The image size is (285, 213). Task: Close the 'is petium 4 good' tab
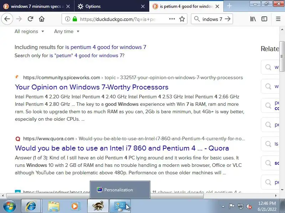(x=217, y=6)
